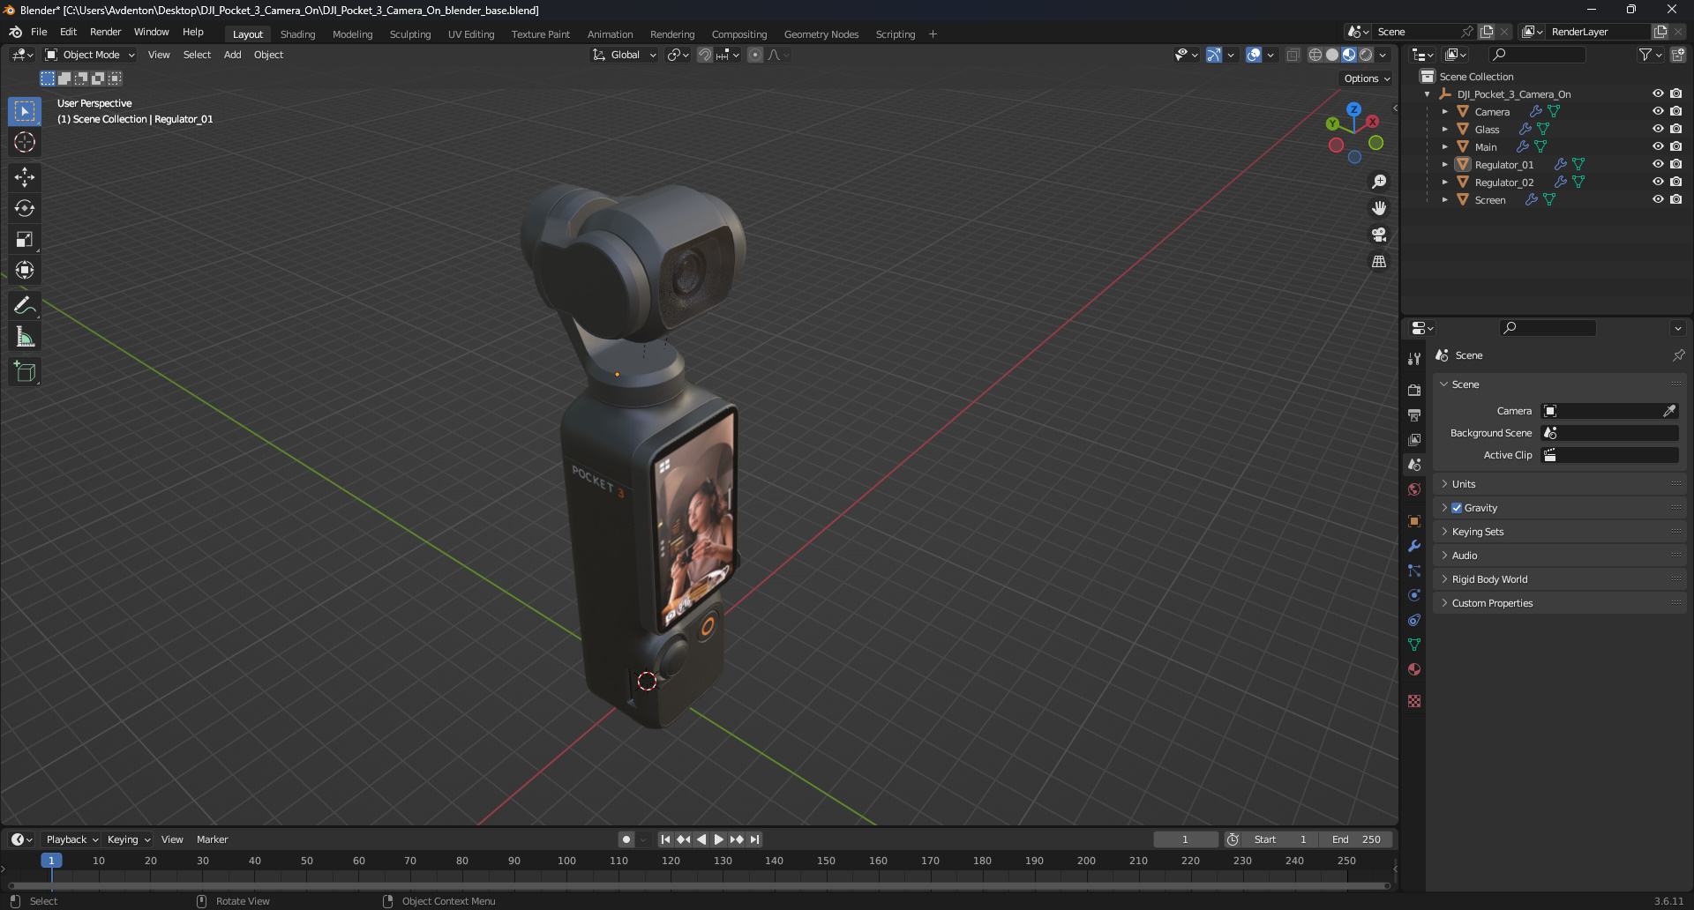
Task: Switch orthographic/perspective grid icon
Action: (1379, 262)
